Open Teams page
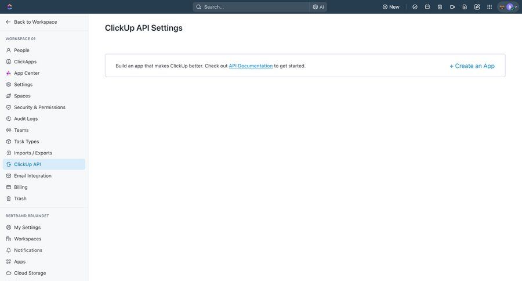This screenshot has height=281, width=522. (x=44, y=130)
